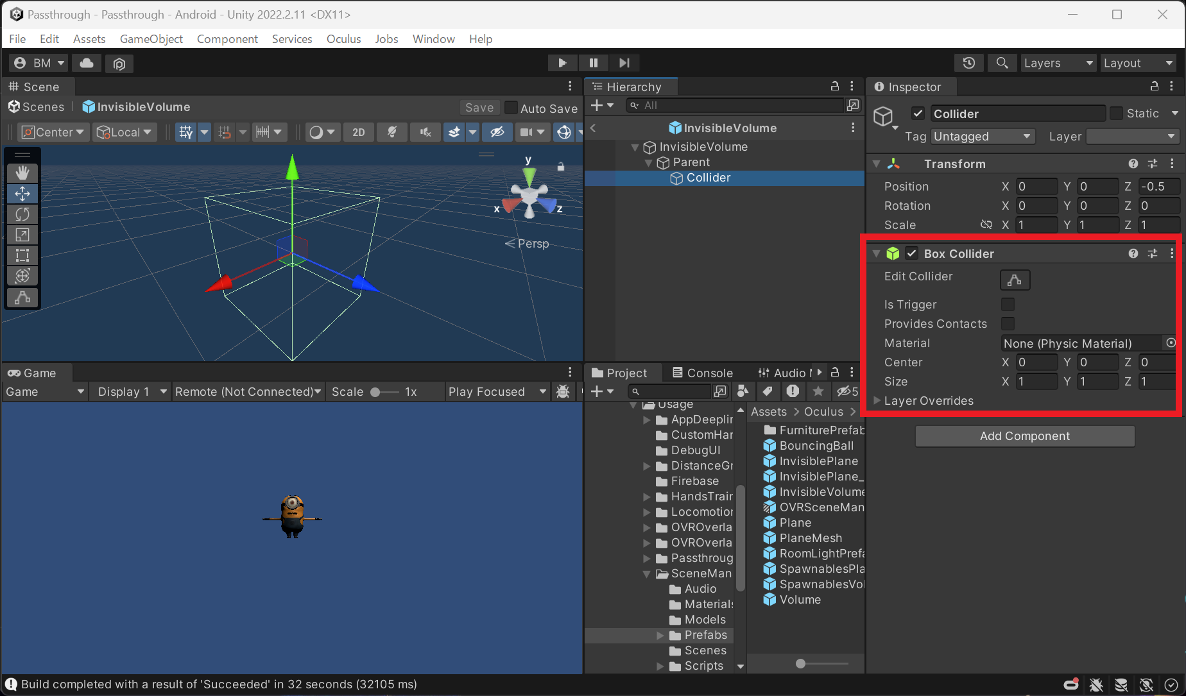
Task: Open the Edit Collider mode on Box Collider
Action: pyautogui.click(x=1014, y=280)
